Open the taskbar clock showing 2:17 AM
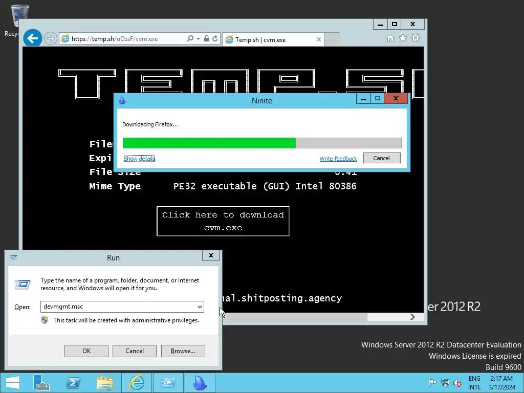Image resolution: width=524 pixels, height=393 pixels. click(501, 383)
